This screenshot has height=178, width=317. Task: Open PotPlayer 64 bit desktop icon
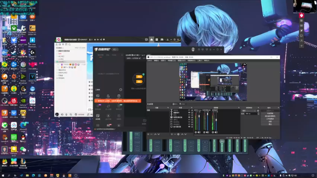[14, 151]
